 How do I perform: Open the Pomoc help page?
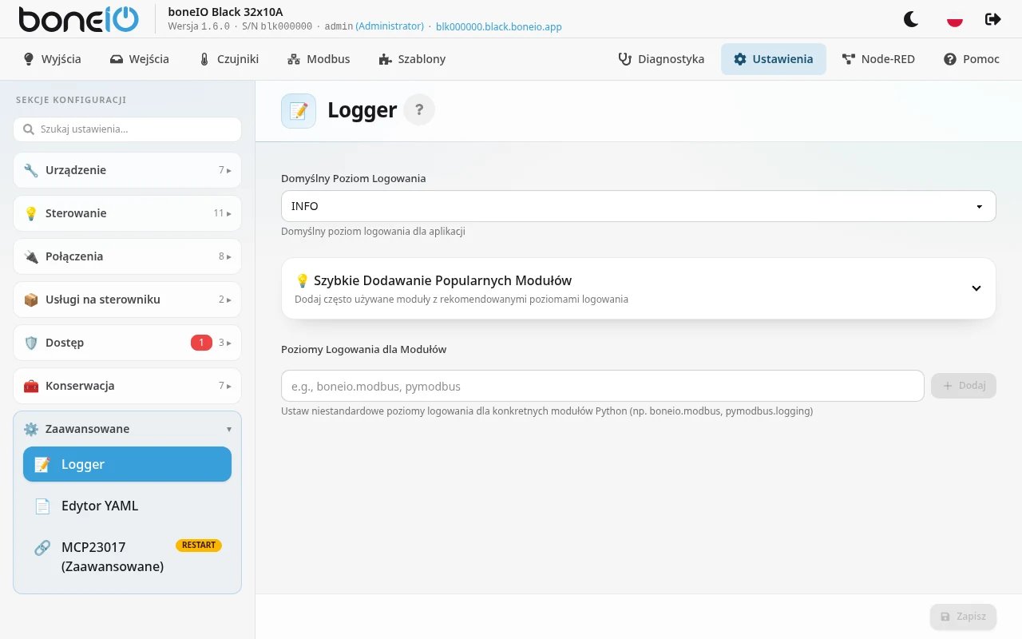[x=972, y=59]
